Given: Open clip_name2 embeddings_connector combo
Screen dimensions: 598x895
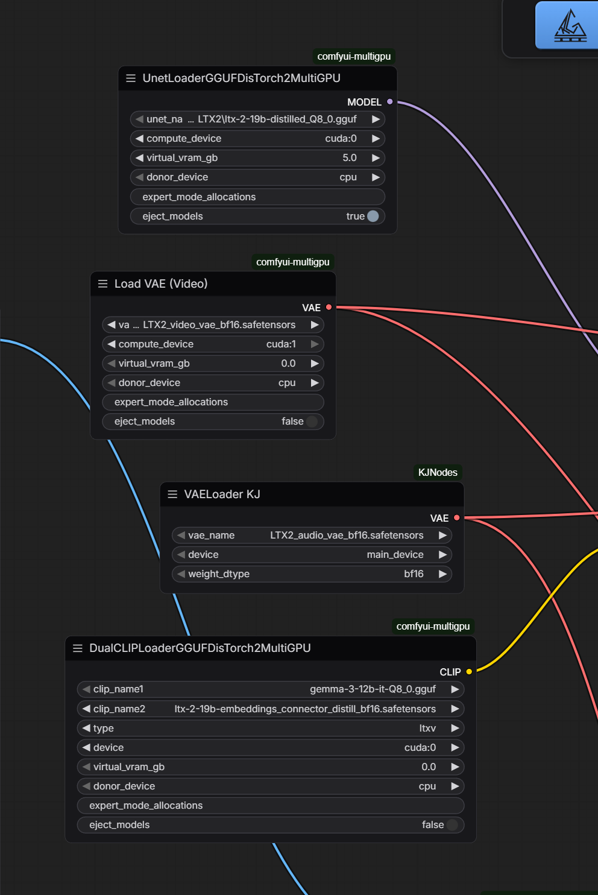Looking at the screenshot, I should [271, 709].
